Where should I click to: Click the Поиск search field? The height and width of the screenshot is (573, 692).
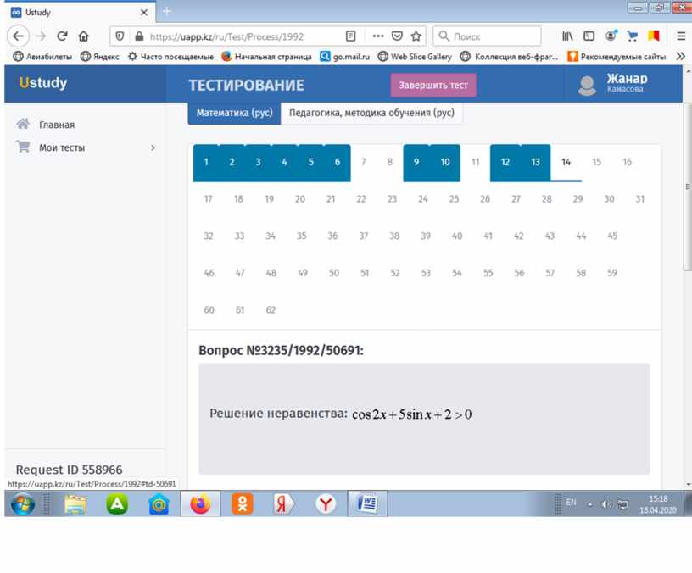click(x=488, y=36)
